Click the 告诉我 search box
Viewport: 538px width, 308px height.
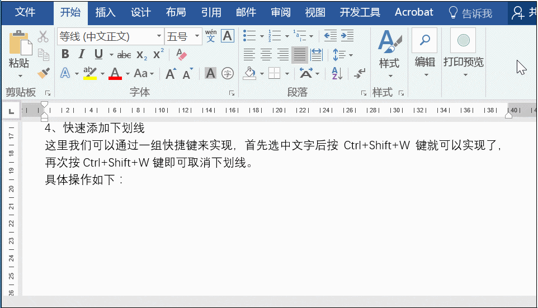click(471, 13)
